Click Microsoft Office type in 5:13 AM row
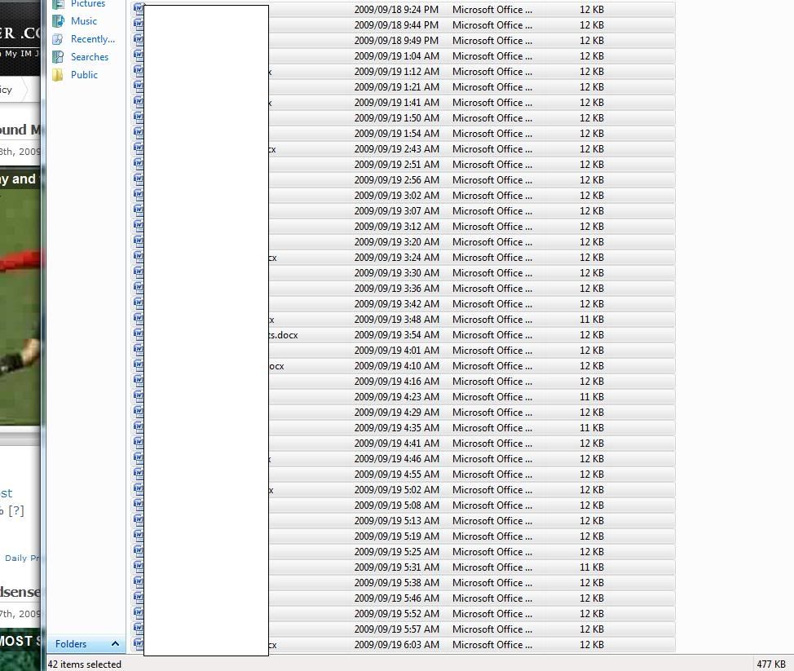The height and width of the screenshot is (671, 794). pos(492,521)
